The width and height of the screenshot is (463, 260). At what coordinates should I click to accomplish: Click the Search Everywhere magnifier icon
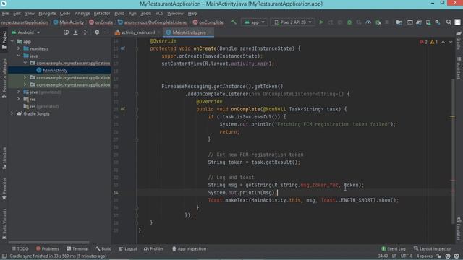pyautogui.click(x=449, y=22)
